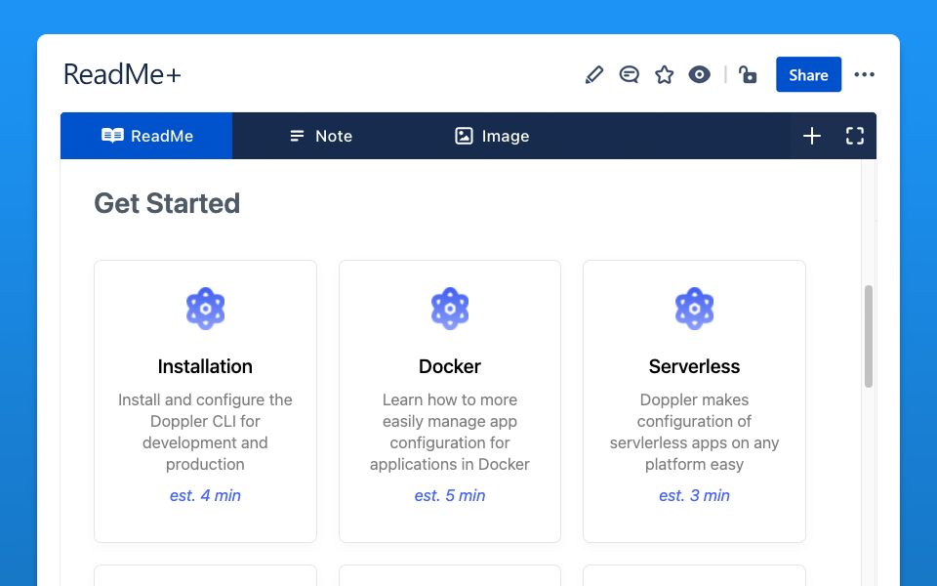Switch to the Note tab

pyautogui.click(x=321, y=136)
